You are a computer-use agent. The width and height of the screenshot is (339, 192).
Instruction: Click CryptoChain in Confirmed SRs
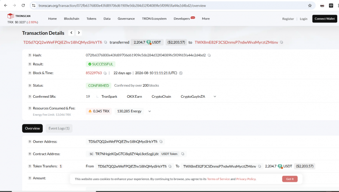coord(161,96)
